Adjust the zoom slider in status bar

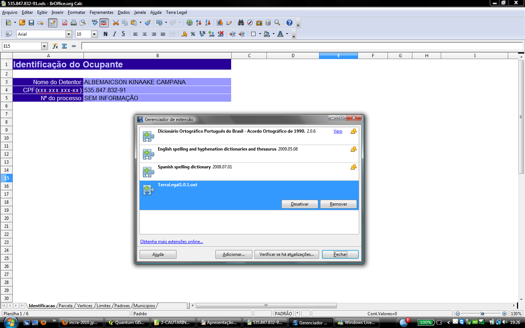[482, 313]
